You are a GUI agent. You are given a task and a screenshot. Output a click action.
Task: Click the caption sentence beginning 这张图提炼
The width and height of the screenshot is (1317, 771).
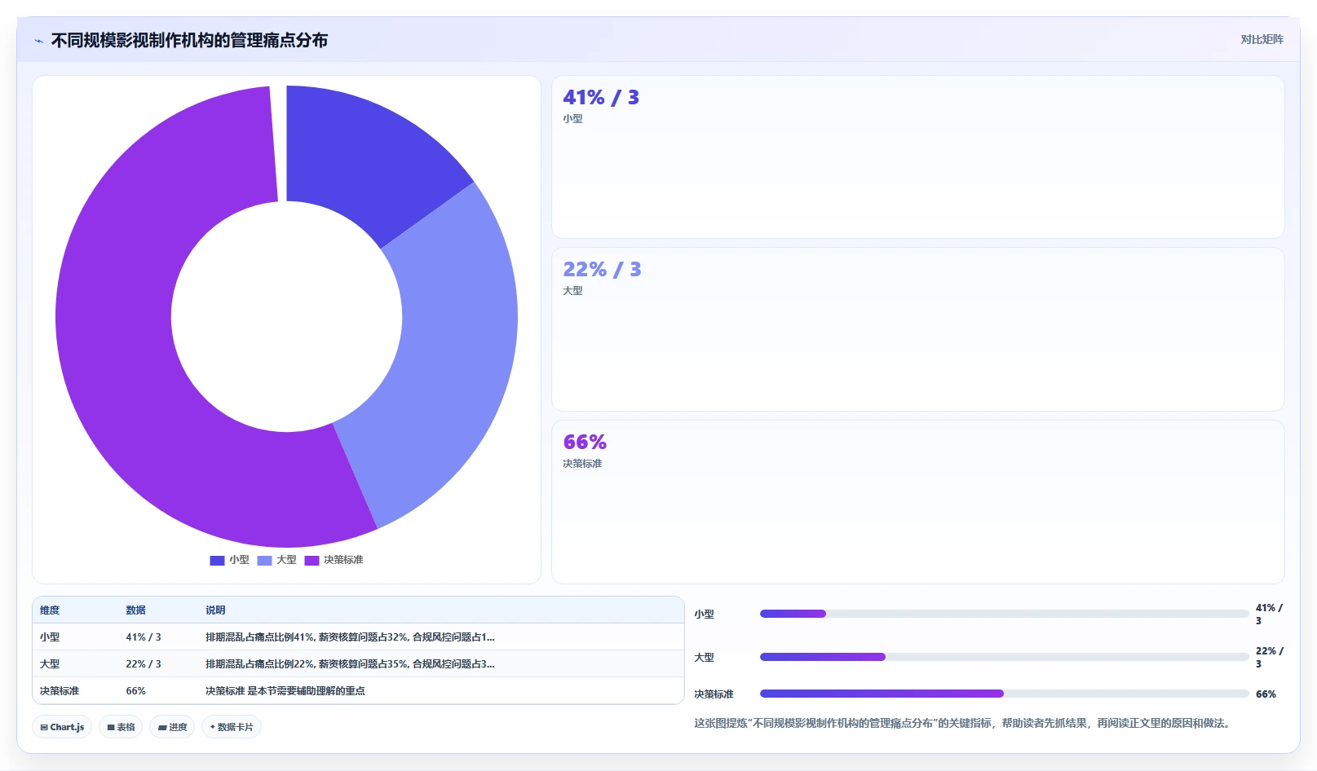961,724
